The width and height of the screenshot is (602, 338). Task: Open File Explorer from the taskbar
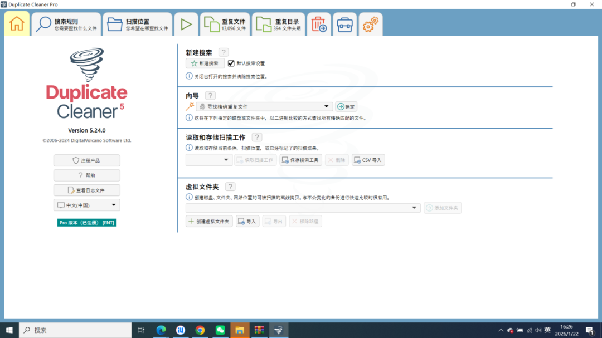point(240,330)
